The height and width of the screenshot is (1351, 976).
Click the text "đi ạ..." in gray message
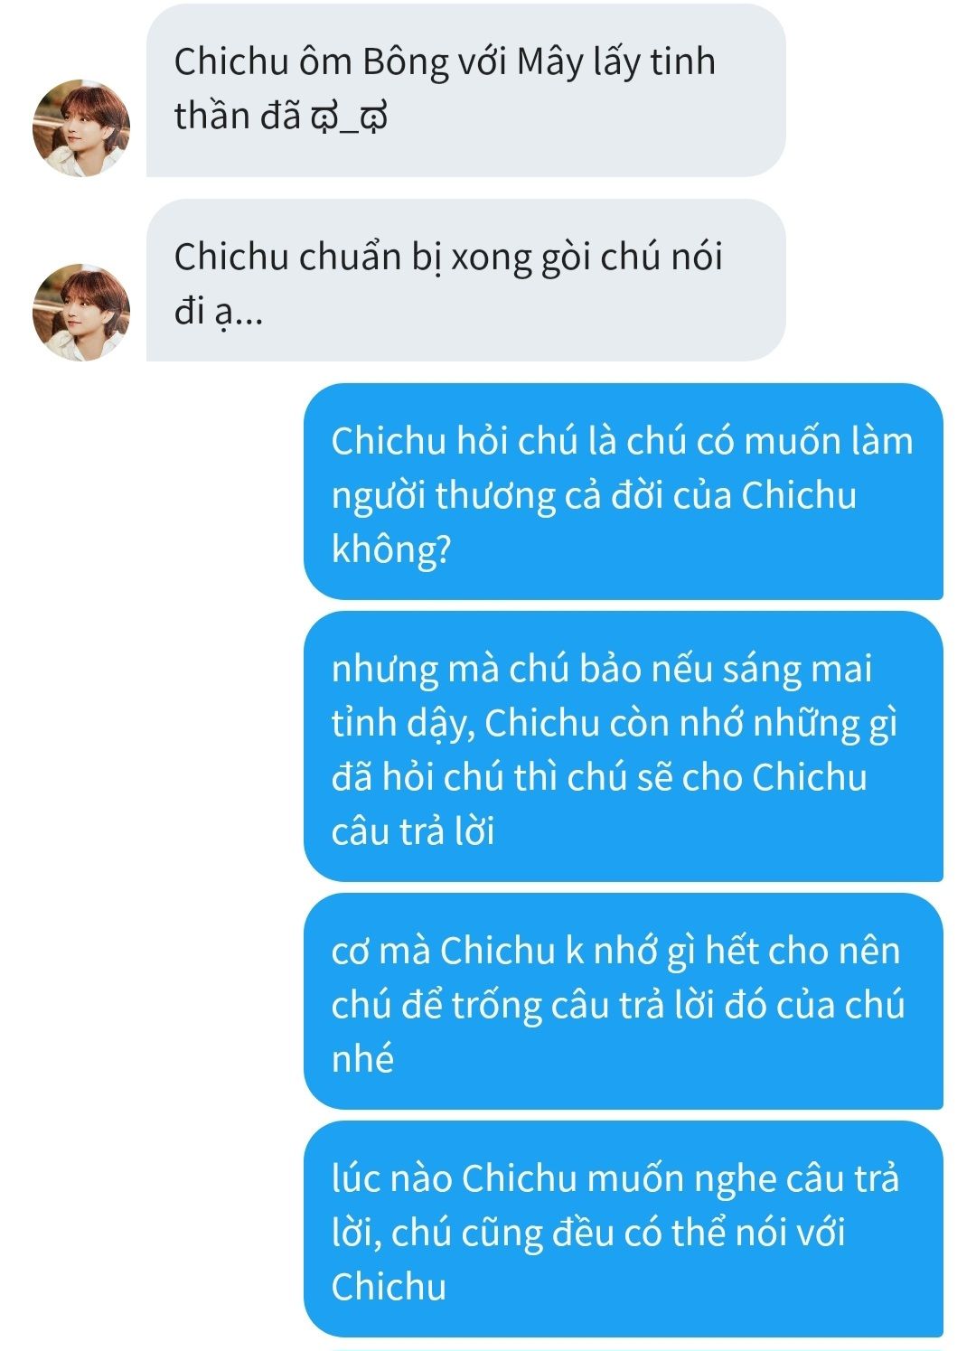[219, 313]
